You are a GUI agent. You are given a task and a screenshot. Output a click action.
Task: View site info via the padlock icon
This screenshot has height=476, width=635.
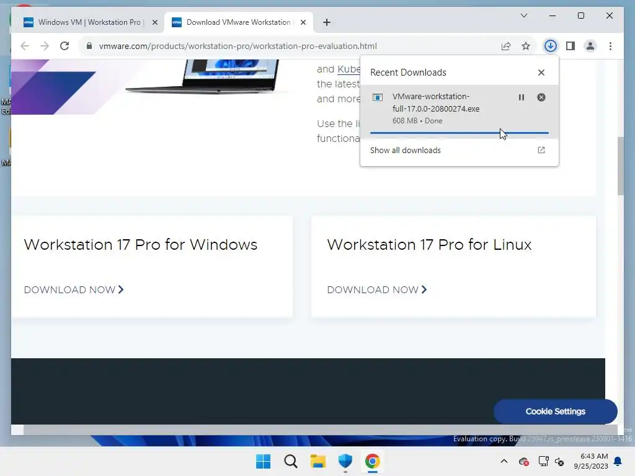click(x=89, y=46)
